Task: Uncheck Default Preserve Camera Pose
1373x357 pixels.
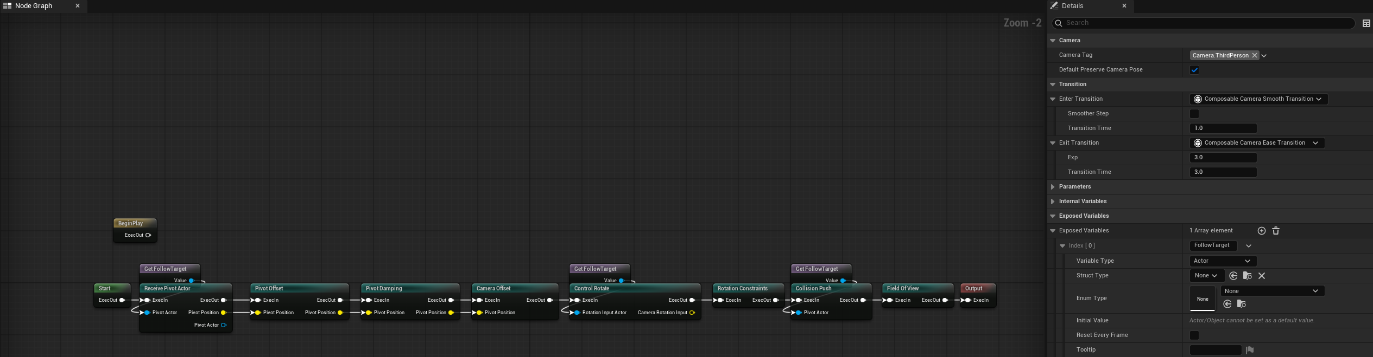Action: click(1194, 70)
